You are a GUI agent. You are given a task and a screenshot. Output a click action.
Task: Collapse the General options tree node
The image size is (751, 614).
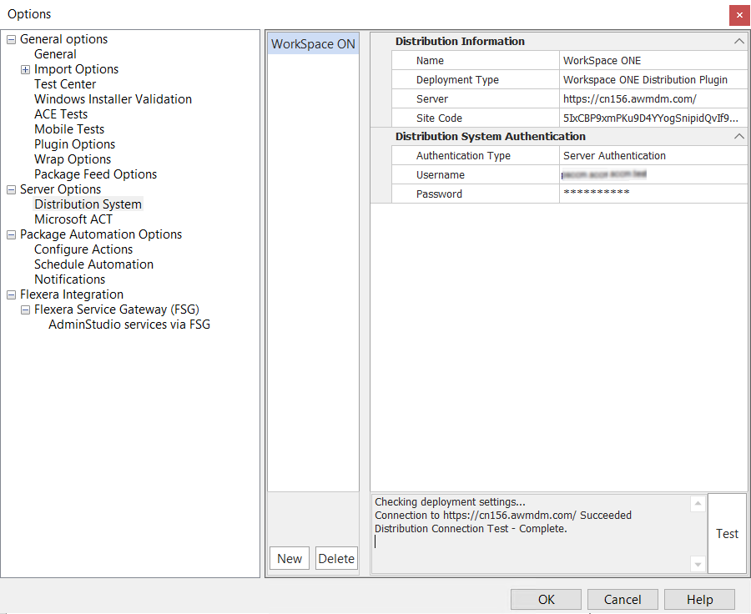click(x=12, y=40)
